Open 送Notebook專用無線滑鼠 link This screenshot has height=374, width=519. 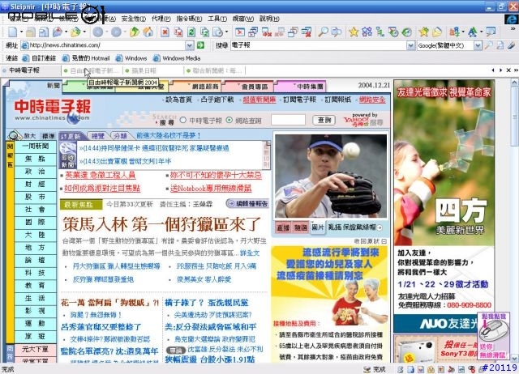point(211,189)
